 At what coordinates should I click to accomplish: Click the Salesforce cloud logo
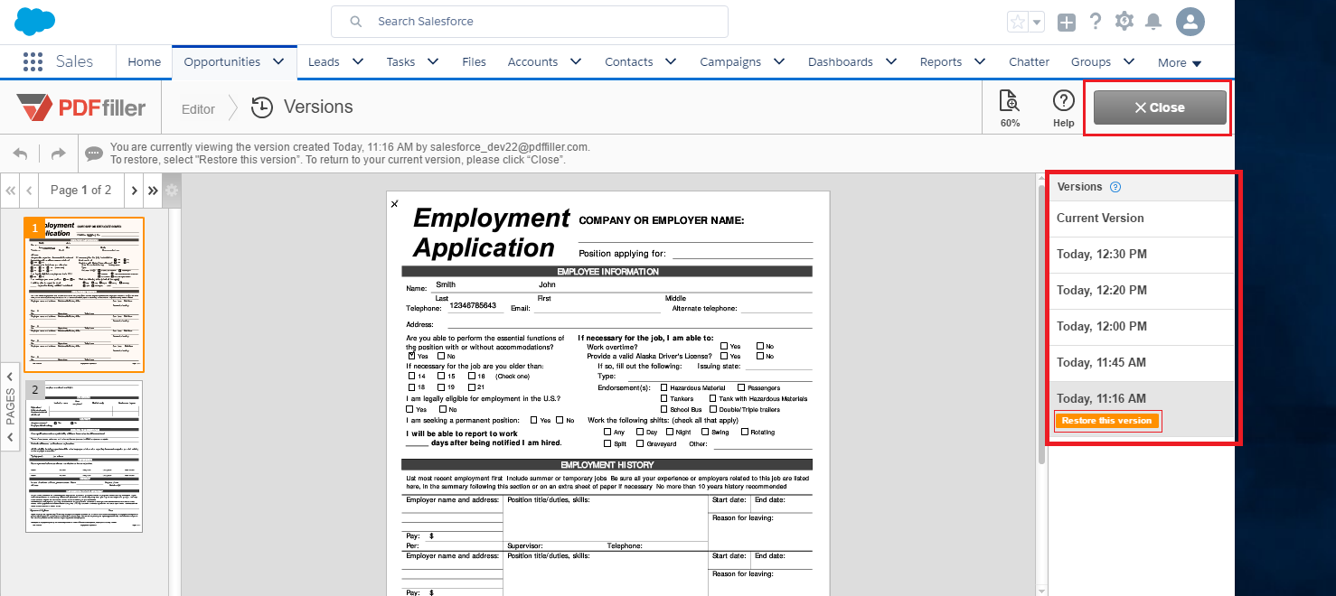pos(35,21)
